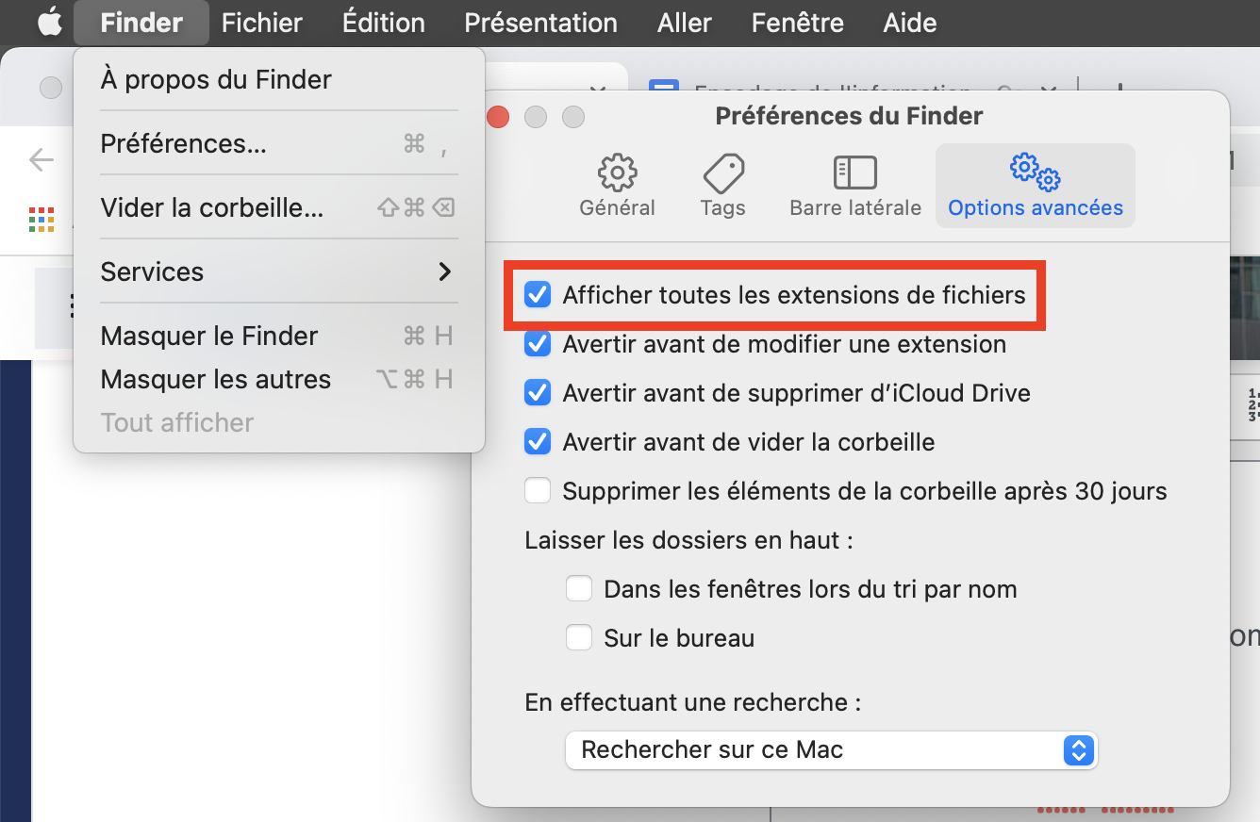Viewport: 1260px width, 822px height.
Task: Open the Fichier menu
Action: [262, 23]
